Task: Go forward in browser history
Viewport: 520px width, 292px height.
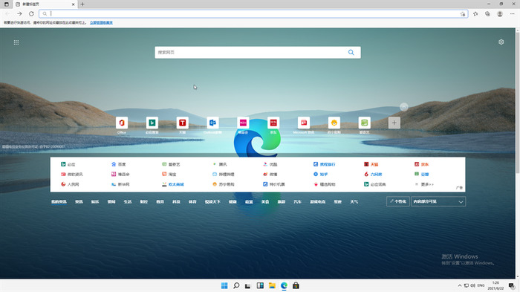Action: pos(19,13)
